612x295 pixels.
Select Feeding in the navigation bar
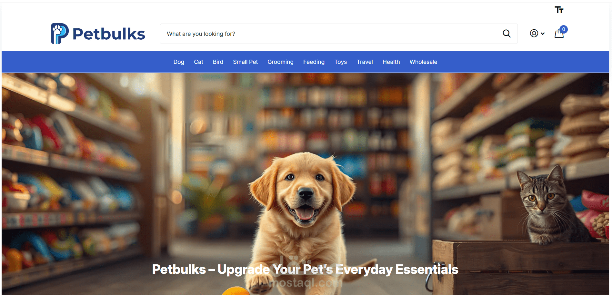pyautogui.click(x=314, y=62)
